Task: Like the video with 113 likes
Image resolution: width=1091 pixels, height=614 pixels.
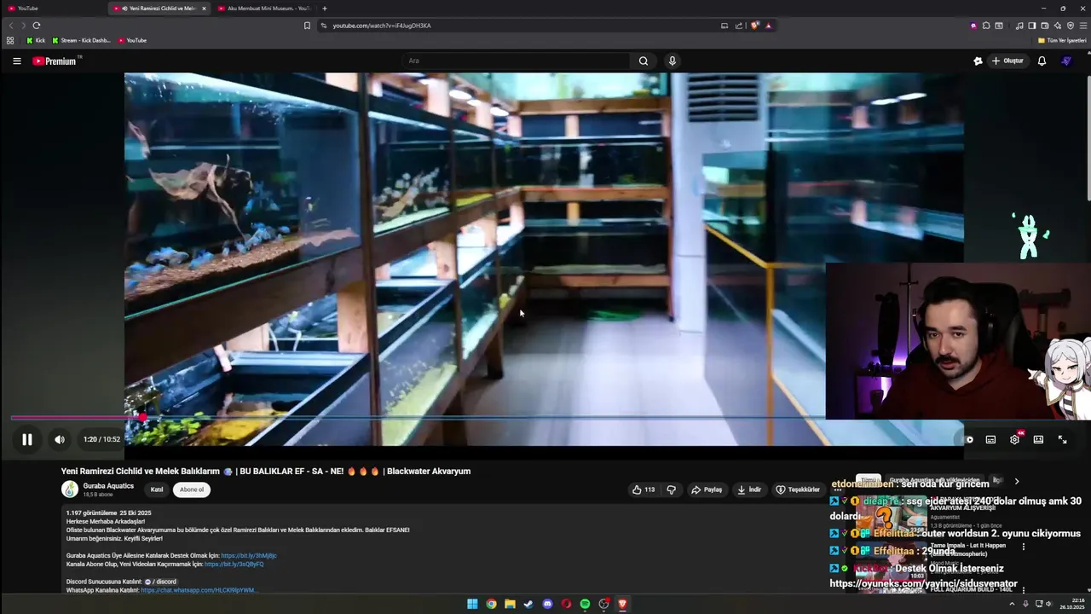Action: click(x=644, y=489)
